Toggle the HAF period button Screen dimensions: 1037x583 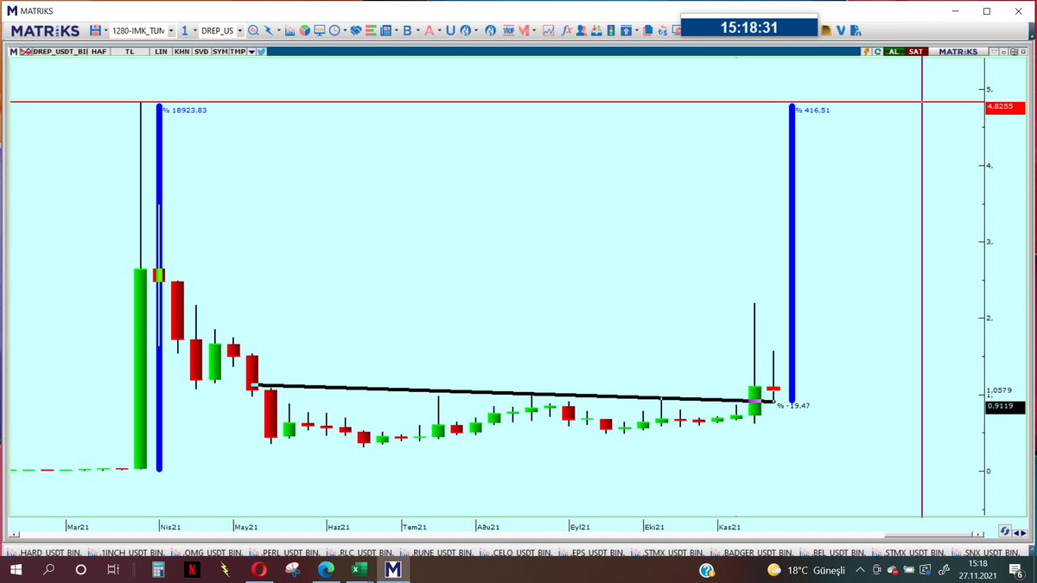99,52
